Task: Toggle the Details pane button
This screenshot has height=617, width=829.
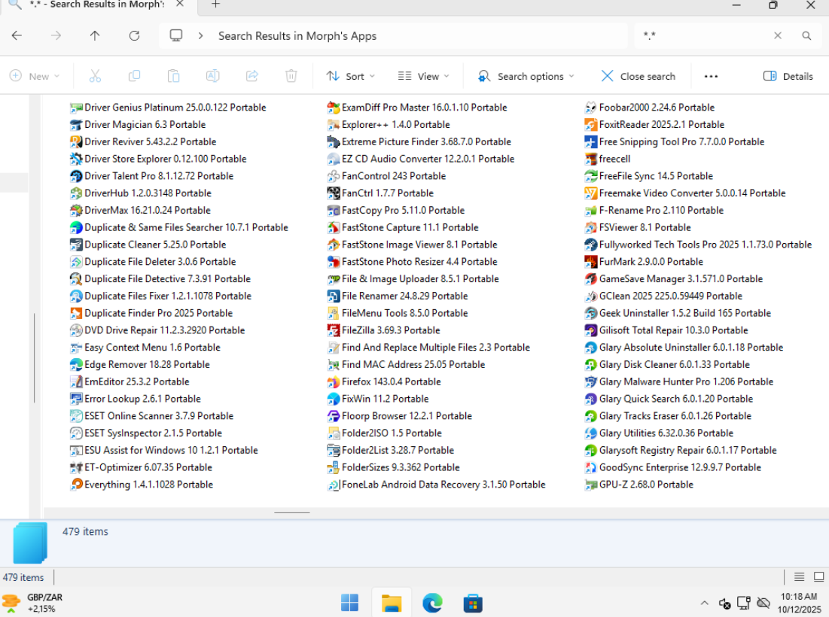Action: 788,76
